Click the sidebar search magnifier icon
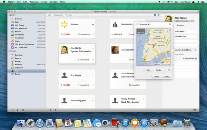207x130 pixels. tap(23, 110)
